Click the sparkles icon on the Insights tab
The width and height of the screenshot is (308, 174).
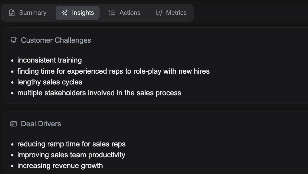[x=64, y=13]
